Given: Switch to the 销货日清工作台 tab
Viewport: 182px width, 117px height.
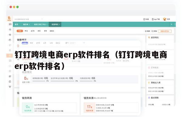Looking at the screenshot, I should (x=40, y=24).
